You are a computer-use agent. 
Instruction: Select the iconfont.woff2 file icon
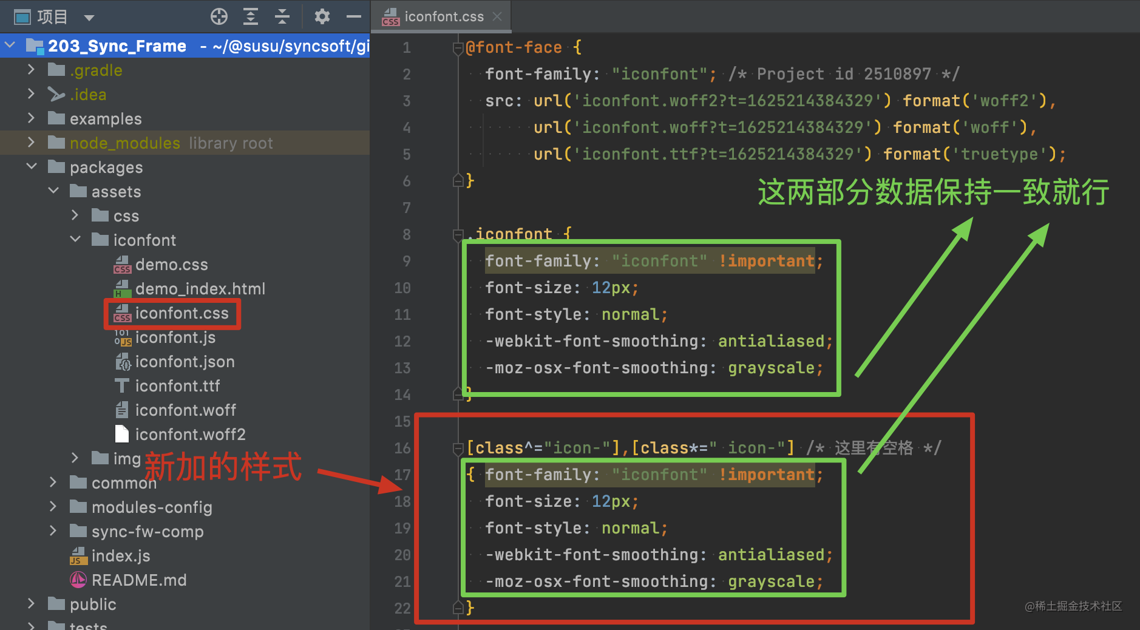(x=122, y=435)
